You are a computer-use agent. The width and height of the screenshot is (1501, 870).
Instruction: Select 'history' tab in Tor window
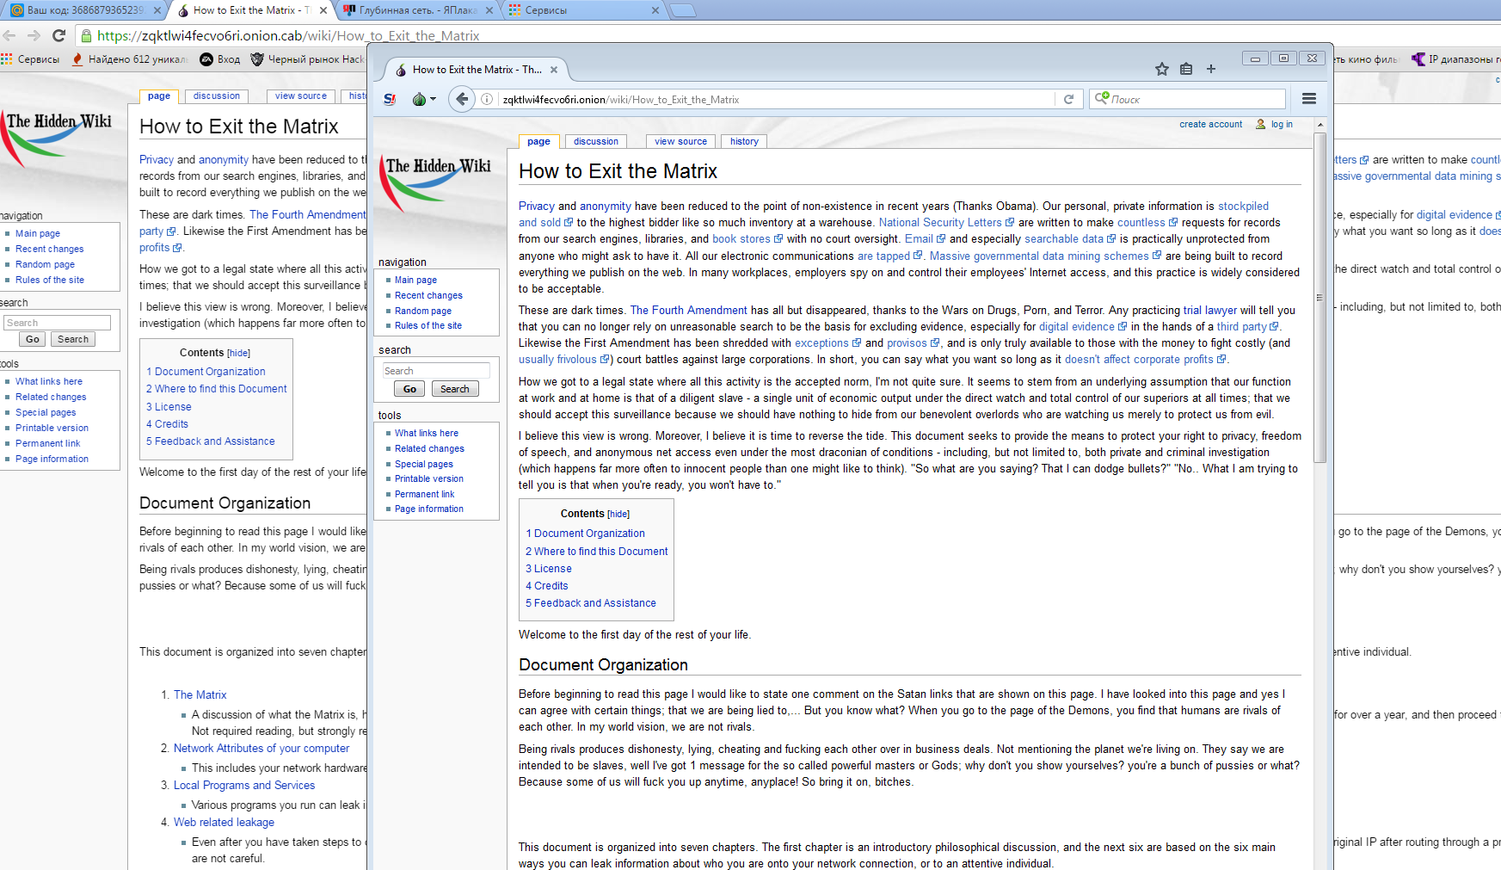pos(744,141)
